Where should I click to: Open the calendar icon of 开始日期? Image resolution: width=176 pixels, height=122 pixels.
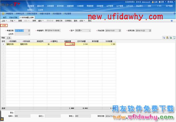120,30
